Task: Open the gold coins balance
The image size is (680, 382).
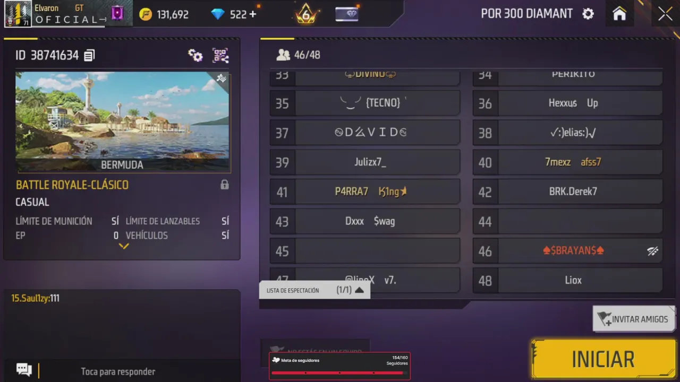Action: pos(164,14)
